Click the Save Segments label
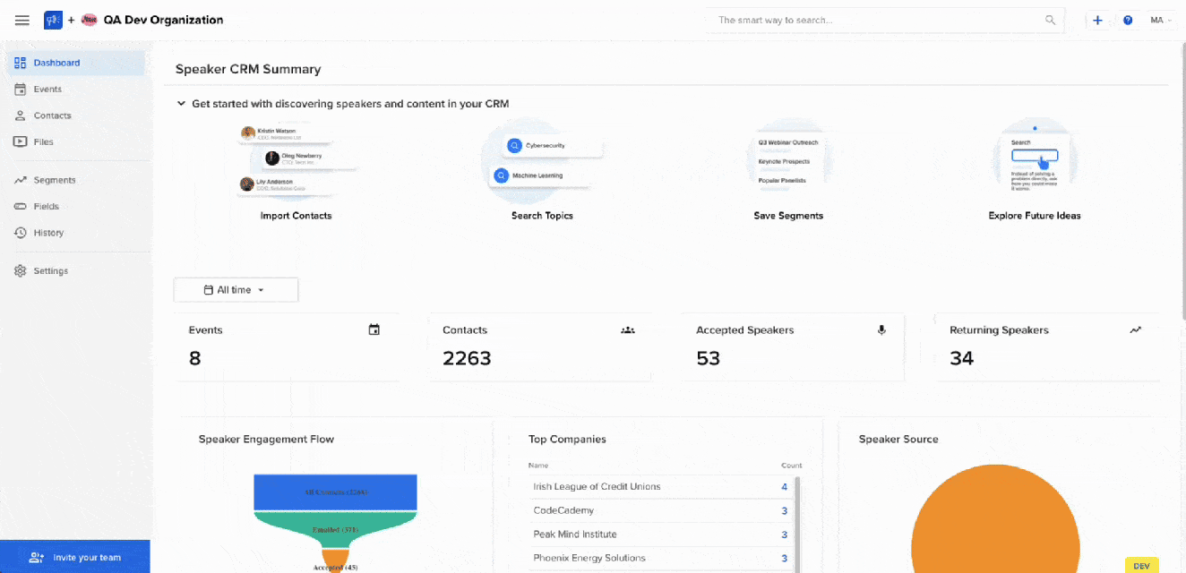This screenshot has width=1186, height=573. (x=788, y=216)
